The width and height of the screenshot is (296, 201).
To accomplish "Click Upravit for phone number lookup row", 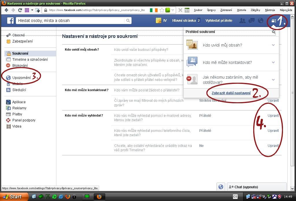I will [x=273, y=130].
